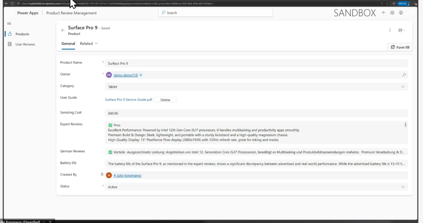Image resolution: width=423 pixels, height=223 pixels.
Task: Switch to the General tab
Action: click(x=68, y=44)
